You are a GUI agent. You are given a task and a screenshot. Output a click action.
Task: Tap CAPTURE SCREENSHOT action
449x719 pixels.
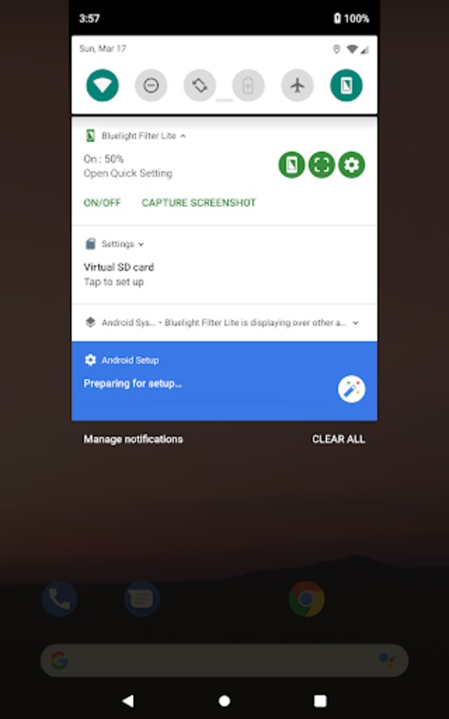tap(198, 203)
